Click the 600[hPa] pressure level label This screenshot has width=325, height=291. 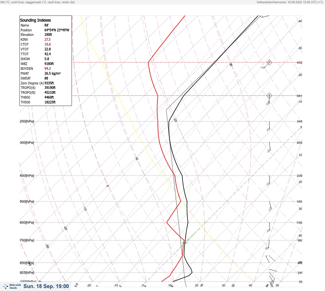tap(27, 223)
